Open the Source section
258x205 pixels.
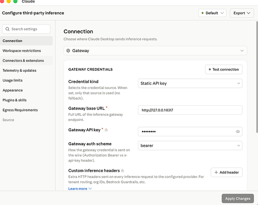pos(26,120)
